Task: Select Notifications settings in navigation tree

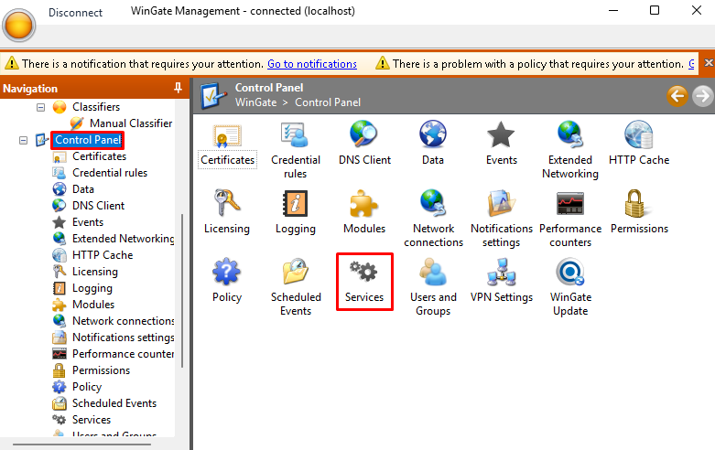Action: point(123,337)
